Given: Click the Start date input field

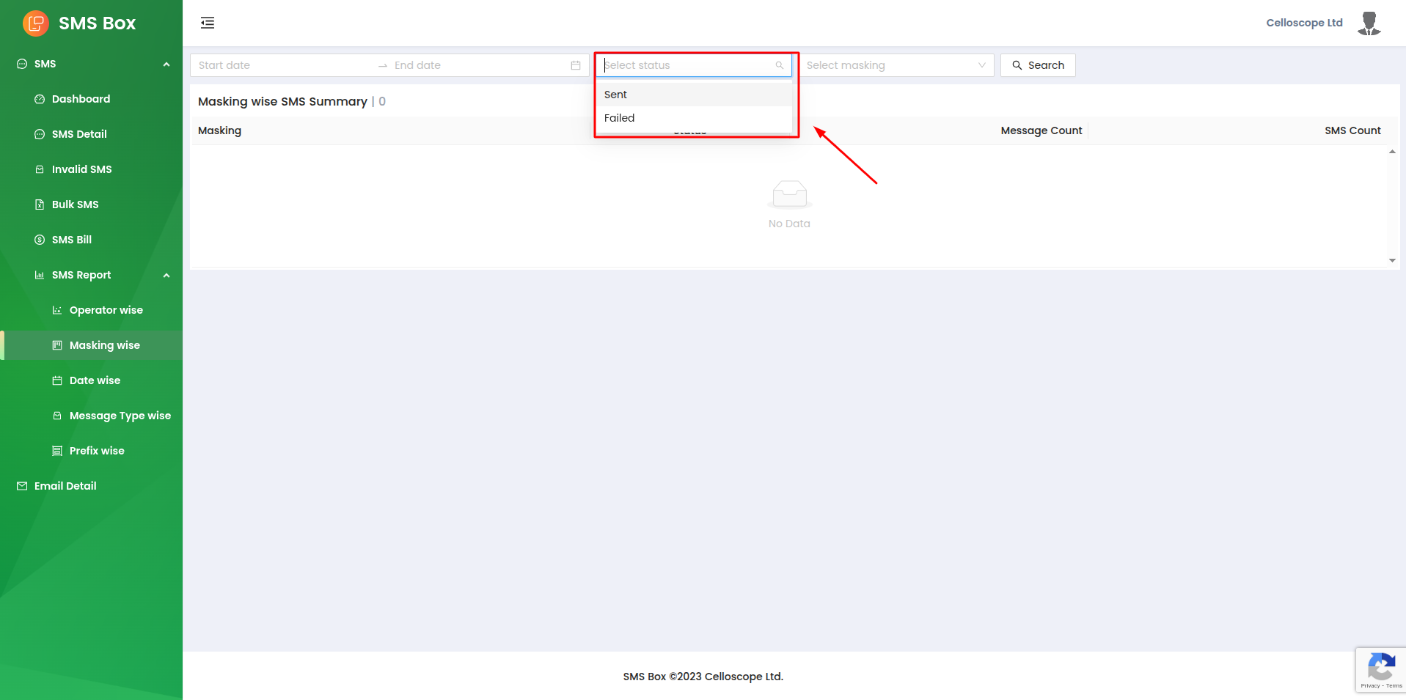Looking at the screenshot, I should tap(282, 65).
